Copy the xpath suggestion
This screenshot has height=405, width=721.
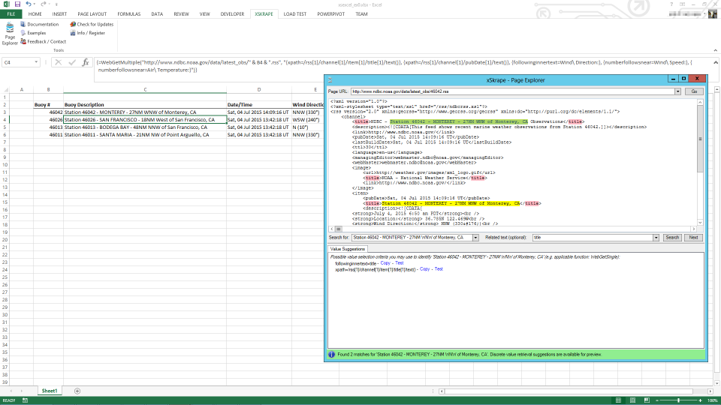click(424, 269)
